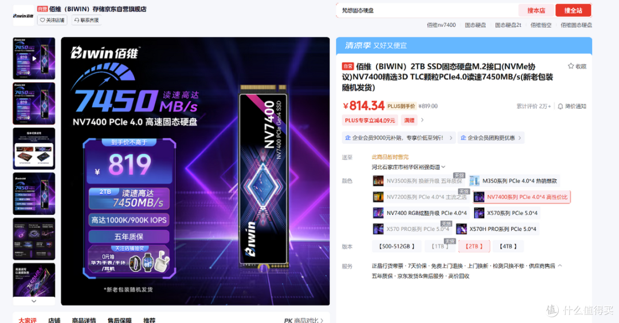Play the first video thumbnail
Screen dimensions: 619x323
34,58
